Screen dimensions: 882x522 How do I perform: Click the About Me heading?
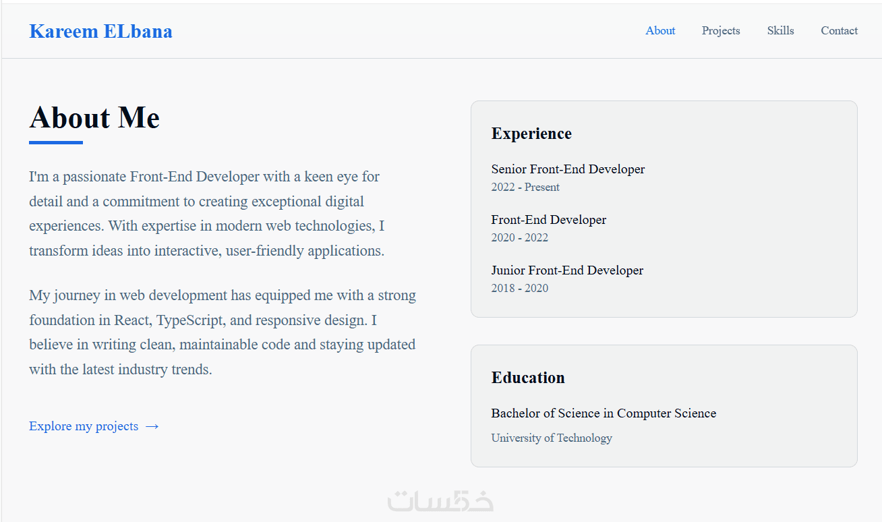[94, 117]
